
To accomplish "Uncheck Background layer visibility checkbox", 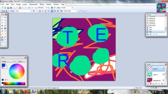I will [x=163, y=80].
